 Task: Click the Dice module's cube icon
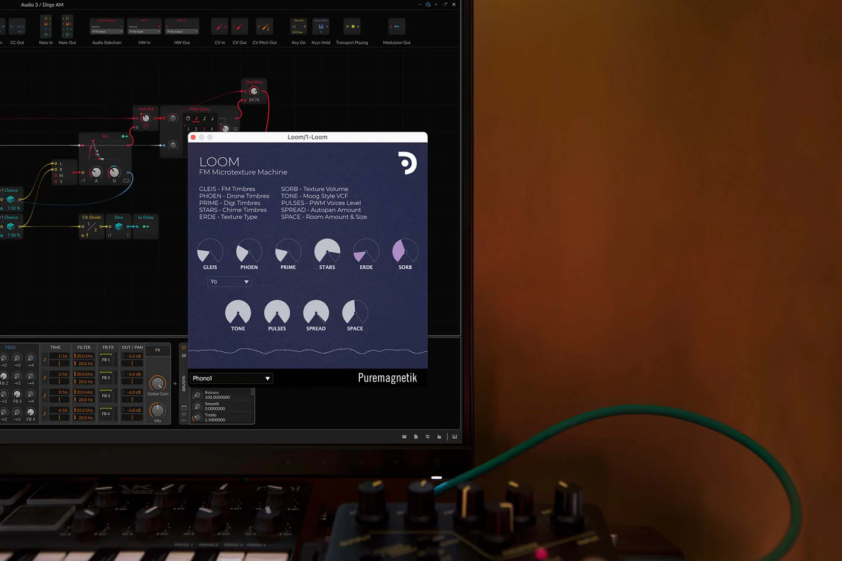[118, 227]
